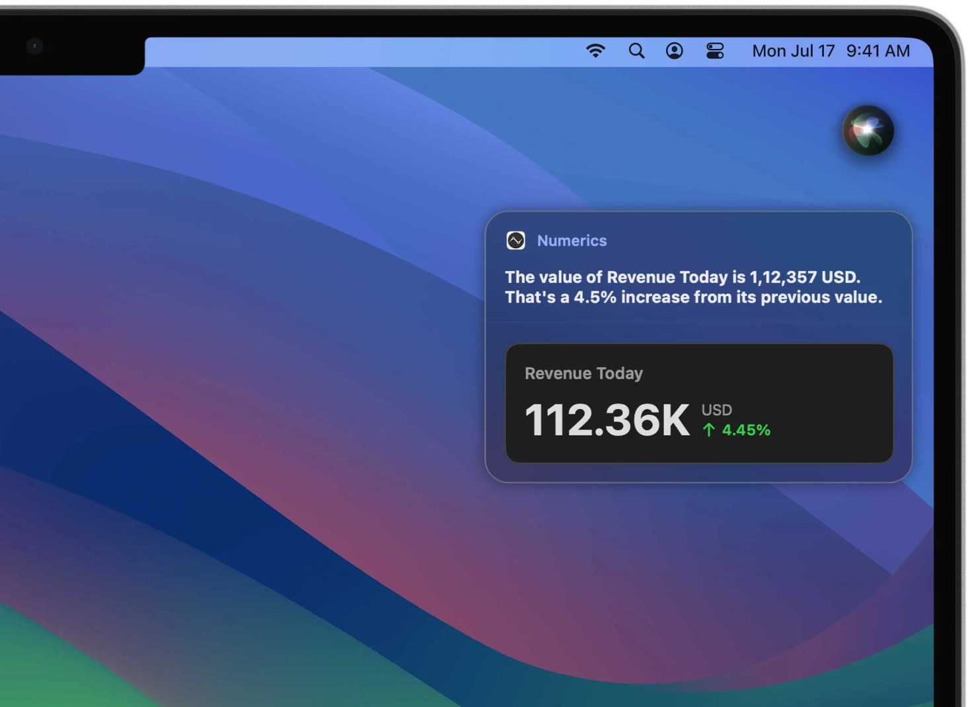Click the green up arrow icon
Viewport: 970px width, 707px height.
coord(709,430)
